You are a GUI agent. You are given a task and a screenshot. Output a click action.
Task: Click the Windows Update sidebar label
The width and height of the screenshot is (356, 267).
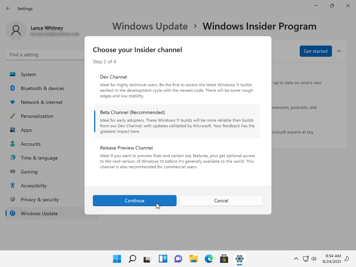tap(39, 213)
